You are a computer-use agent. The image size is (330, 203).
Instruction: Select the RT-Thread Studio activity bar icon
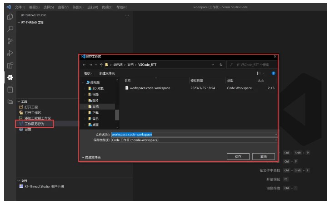pyautogui.click(x=10, y=77)
